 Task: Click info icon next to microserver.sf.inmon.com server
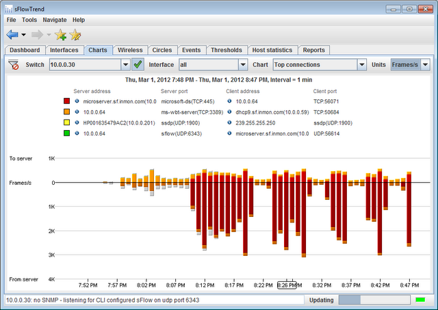tap(76, 101)
